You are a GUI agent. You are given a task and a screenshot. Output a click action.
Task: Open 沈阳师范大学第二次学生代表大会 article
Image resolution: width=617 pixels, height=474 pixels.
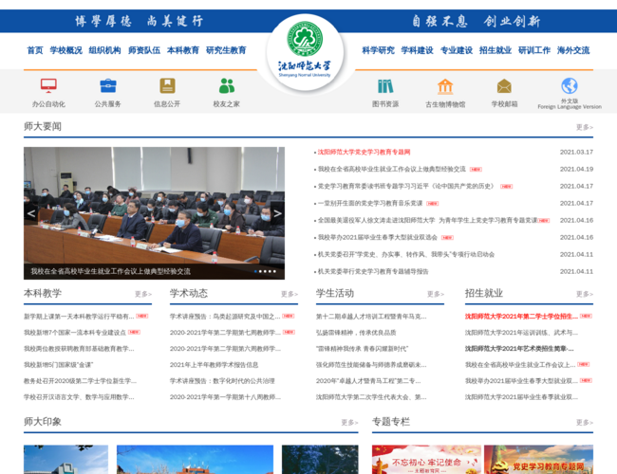[x=371, y=397]
